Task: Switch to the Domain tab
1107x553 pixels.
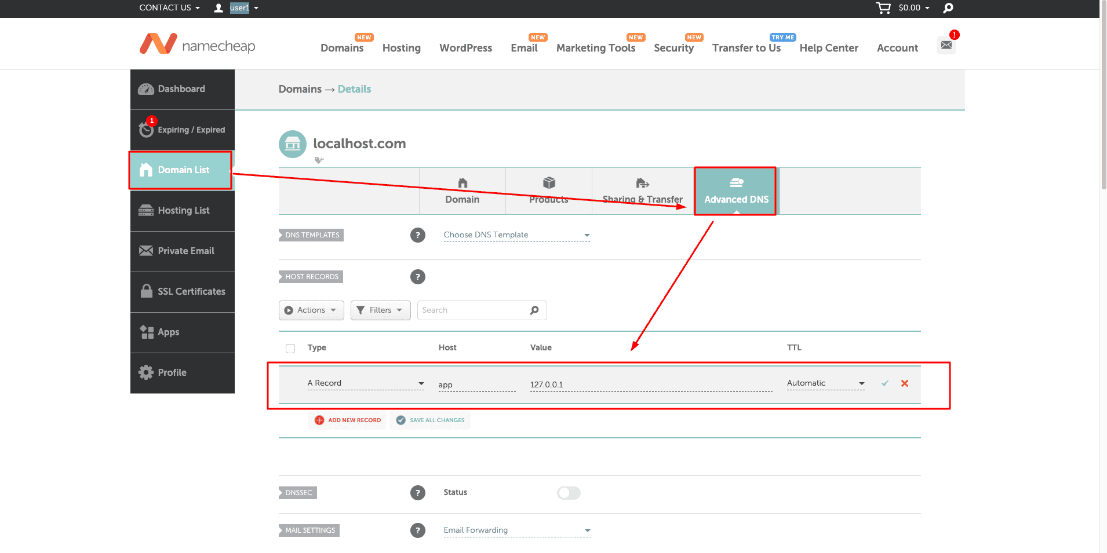Action: (x=463, y=192)
